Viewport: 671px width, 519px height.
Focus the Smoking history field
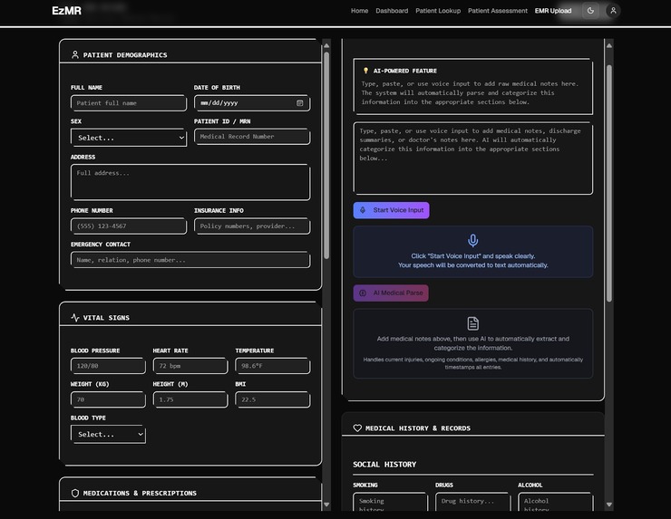390,502
